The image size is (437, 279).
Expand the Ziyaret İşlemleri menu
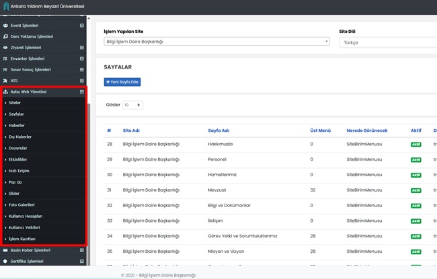coord(81,48)
